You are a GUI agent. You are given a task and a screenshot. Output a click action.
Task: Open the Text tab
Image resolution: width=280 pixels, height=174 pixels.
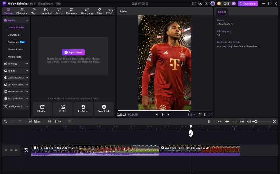click(x=34, y=11)
